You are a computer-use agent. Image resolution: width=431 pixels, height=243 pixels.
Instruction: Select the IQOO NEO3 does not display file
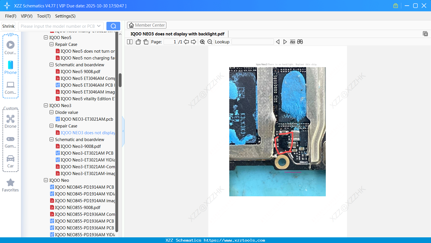tap(85, 133)
